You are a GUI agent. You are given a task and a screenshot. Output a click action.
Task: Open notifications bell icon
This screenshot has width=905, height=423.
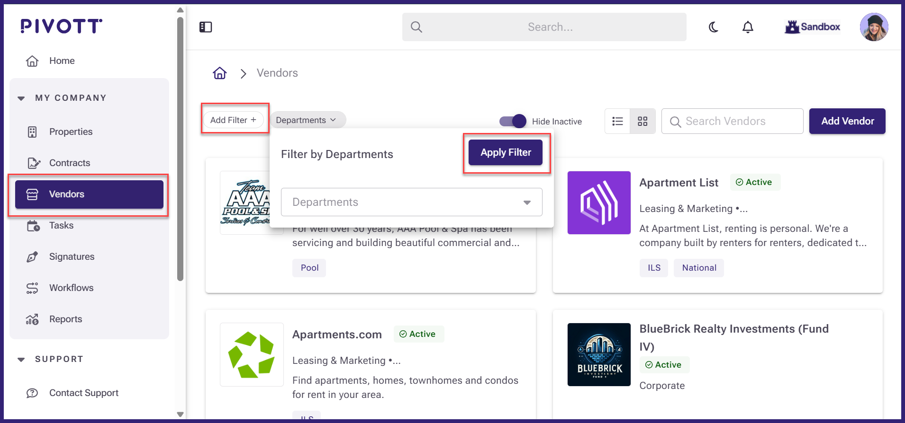748,27
